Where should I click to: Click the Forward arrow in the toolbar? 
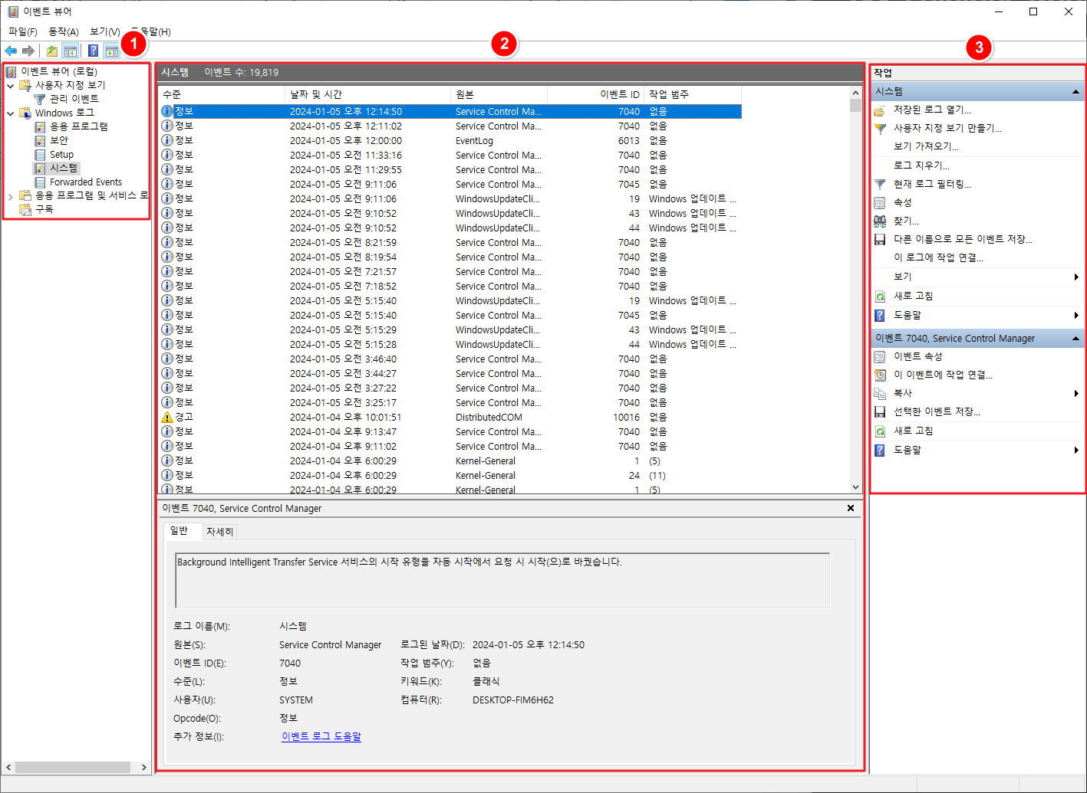tap(28, 51)
